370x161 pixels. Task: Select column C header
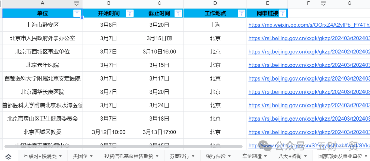[x=159, y=3]
